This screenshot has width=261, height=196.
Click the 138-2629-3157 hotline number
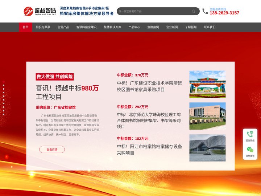224,13
